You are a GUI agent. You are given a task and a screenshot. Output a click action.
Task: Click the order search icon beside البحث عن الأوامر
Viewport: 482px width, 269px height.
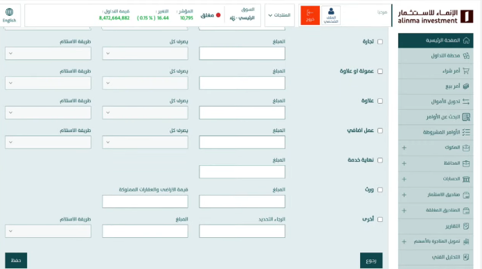(x=466, y=117)
